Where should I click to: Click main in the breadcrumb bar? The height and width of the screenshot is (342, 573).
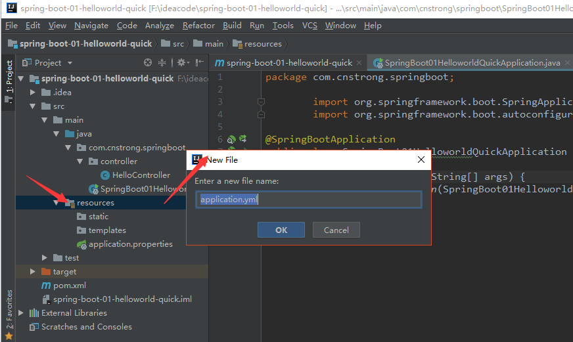pyautogui.click(x=208, y=44)
